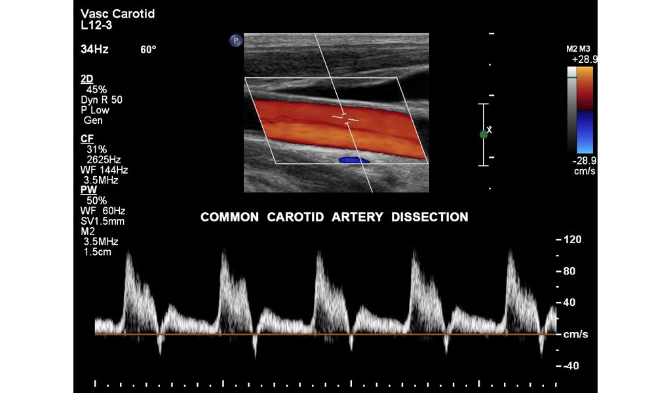Click the first systolic peak in waveform

pos(128,254)
